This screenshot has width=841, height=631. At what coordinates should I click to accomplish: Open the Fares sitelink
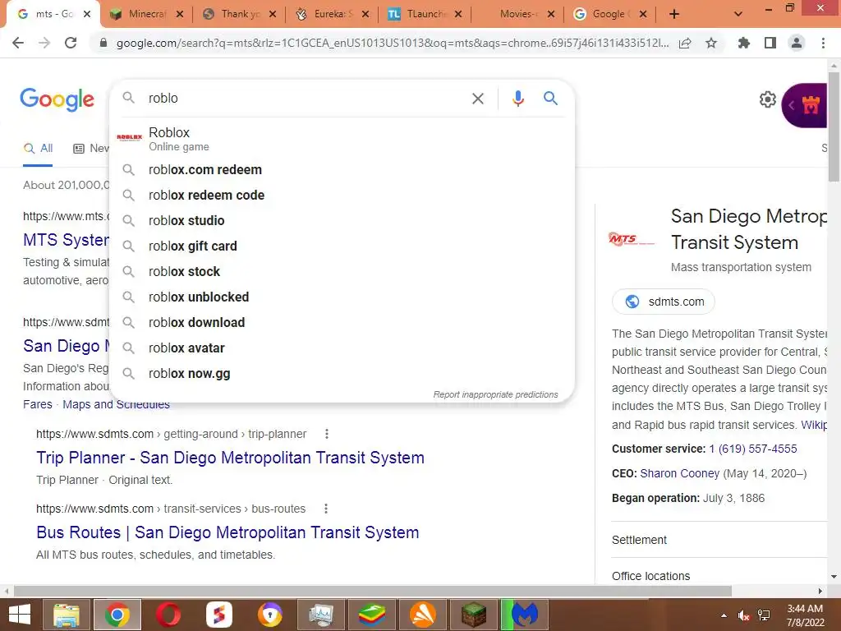click(x=38, y=404)
